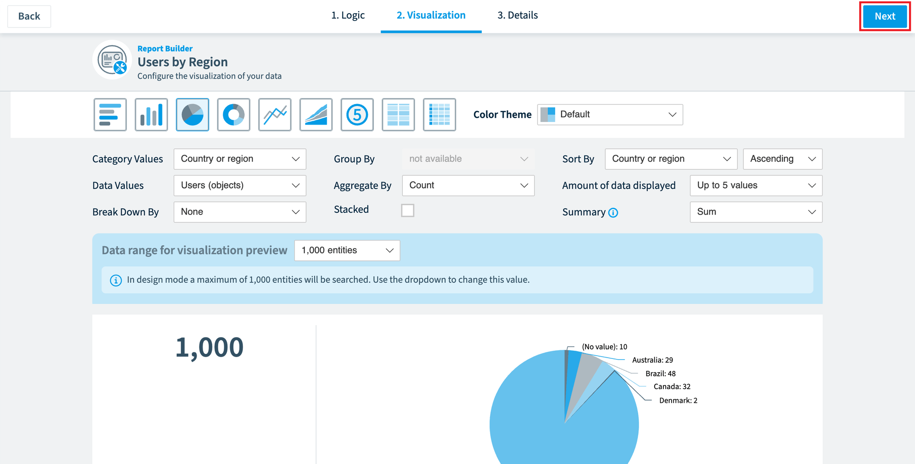Click the Australia: 29 chart label
Screen dimensions: 915x464
pyautogui.click(x=652, y=360)
